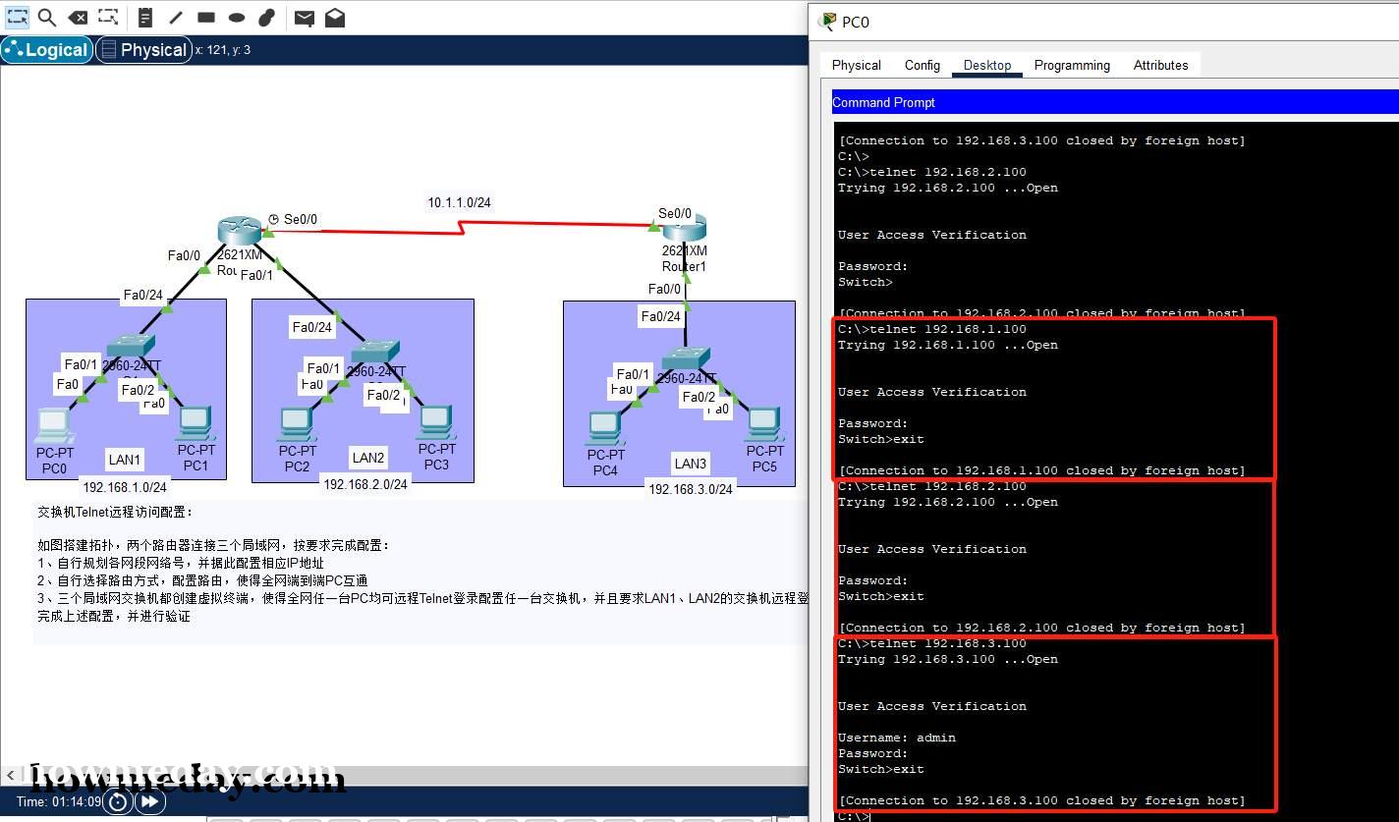Open the Config tab of PC0
This screenshot has height=822, width=1399.
(x=922, y=65)
